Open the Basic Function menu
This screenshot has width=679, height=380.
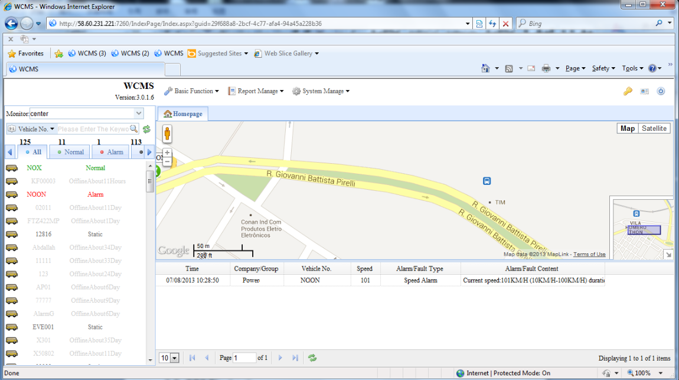pos(191,91)
